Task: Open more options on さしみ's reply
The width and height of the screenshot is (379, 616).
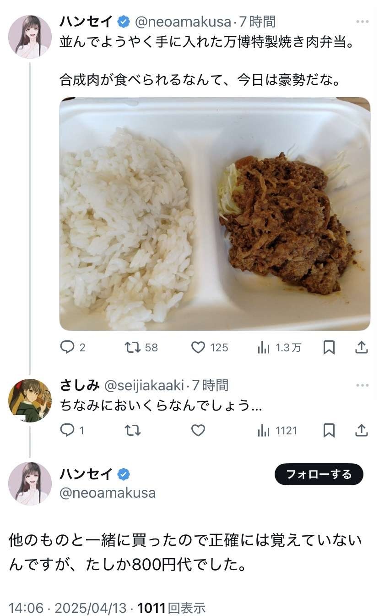Action: coord(362,385)
